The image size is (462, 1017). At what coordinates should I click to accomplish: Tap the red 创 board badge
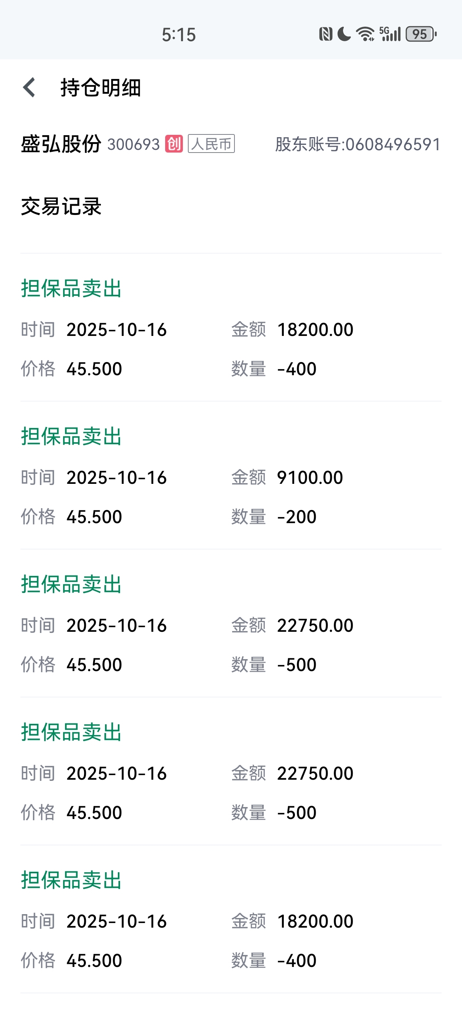pos(174,144)
